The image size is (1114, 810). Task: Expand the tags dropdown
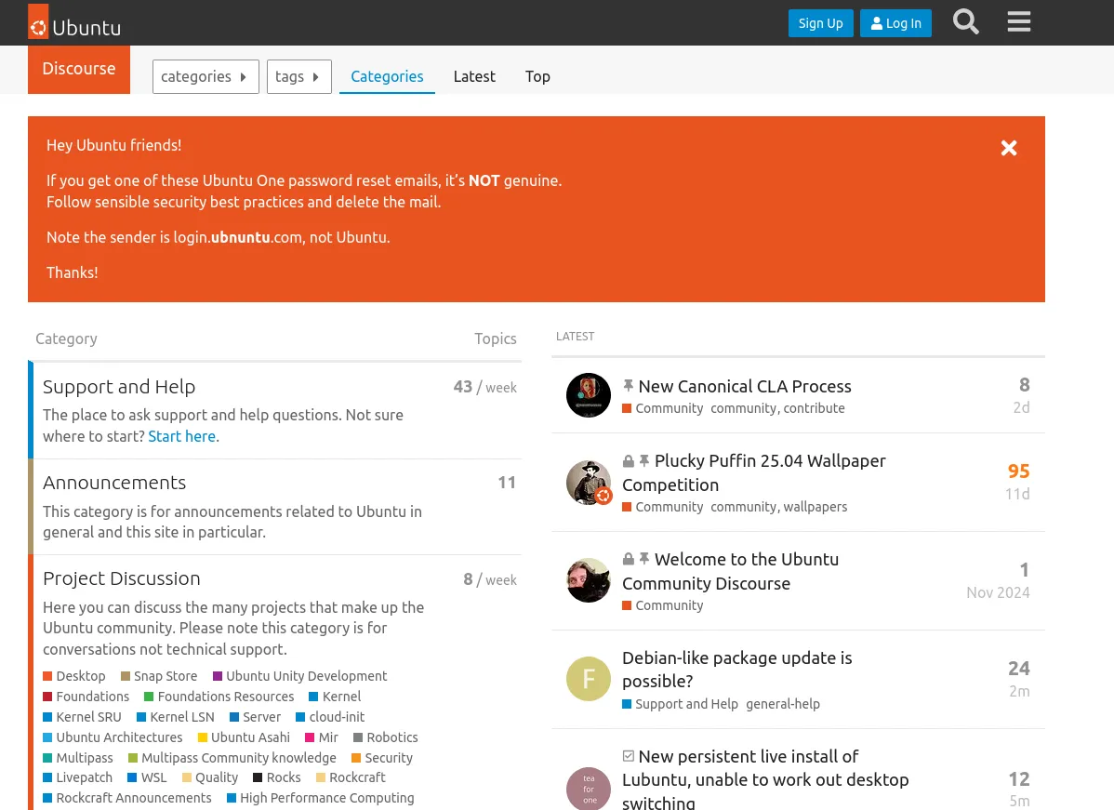[298, 76]
